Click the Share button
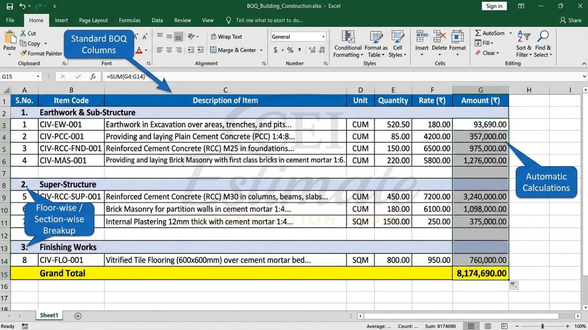588x330 pixels. [x=571, y=20]
